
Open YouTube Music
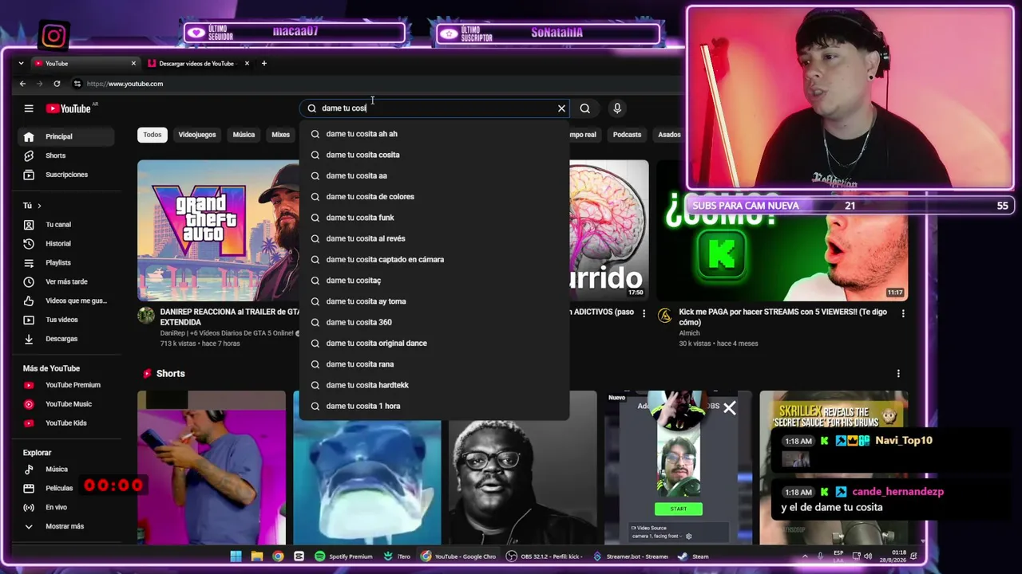click(65, 404)
